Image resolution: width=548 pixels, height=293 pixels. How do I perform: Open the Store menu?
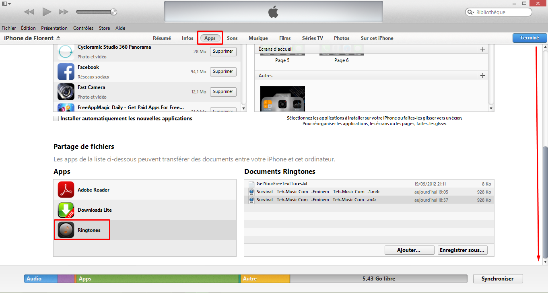[105, 28]
